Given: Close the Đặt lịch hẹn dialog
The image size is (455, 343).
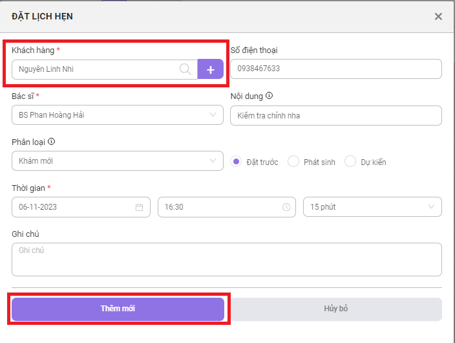Looking at the screenshot, I should click(438, 17).
